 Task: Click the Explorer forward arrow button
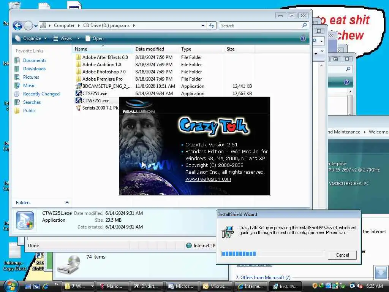pos(28,25)
